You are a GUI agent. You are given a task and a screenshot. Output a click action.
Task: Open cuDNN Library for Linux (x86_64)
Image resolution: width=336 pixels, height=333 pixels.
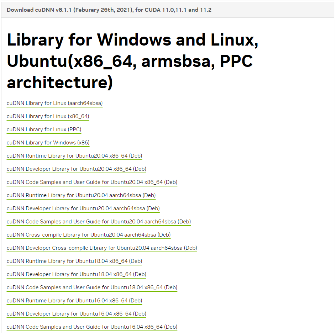(x=48, y=116)
